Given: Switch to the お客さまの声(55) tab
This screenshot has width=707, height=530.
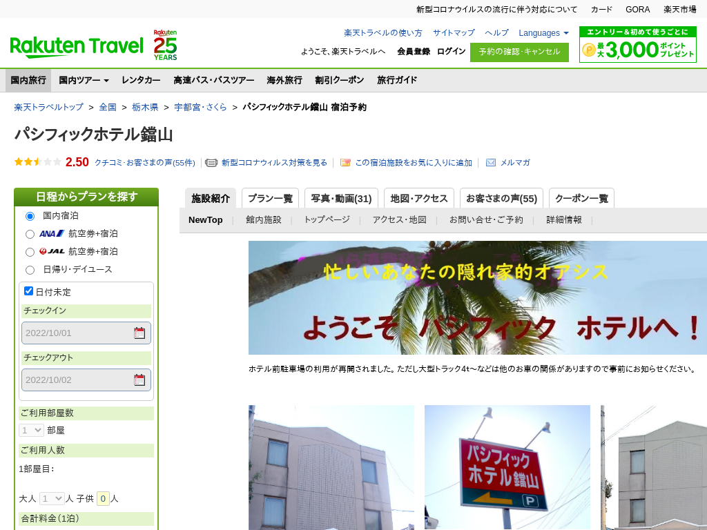Looking at the screenshot, I should point(501,198).
